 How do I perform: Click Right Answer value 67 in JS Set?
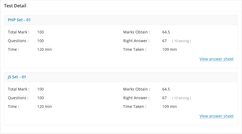pos(165,98)
